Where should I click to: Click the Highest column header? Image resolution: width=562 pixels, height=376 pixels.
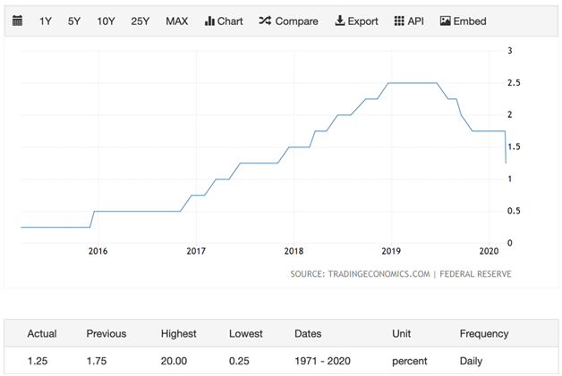(178, 334)
